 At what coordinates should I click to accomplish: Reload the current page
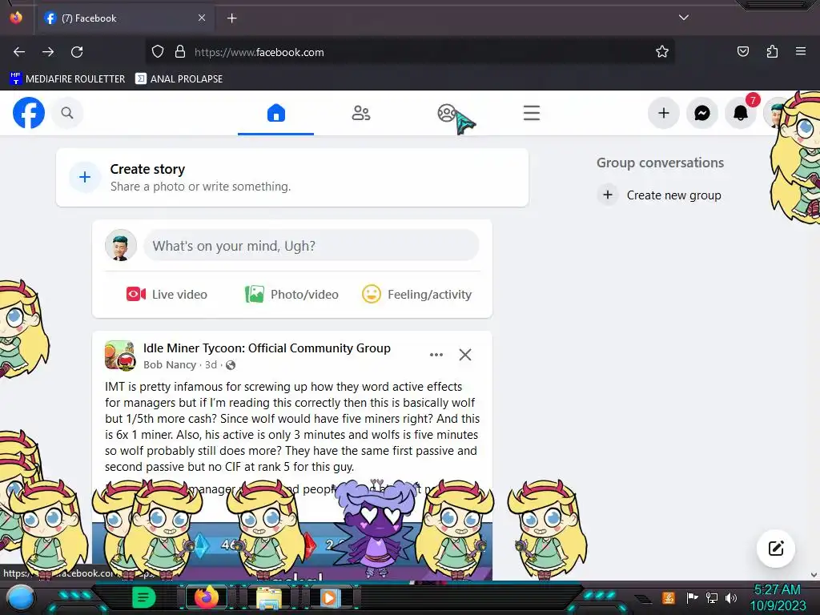77,52
